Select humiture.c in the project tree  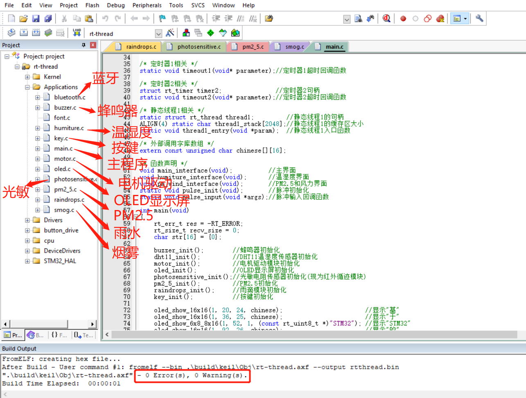coord(69,128)
